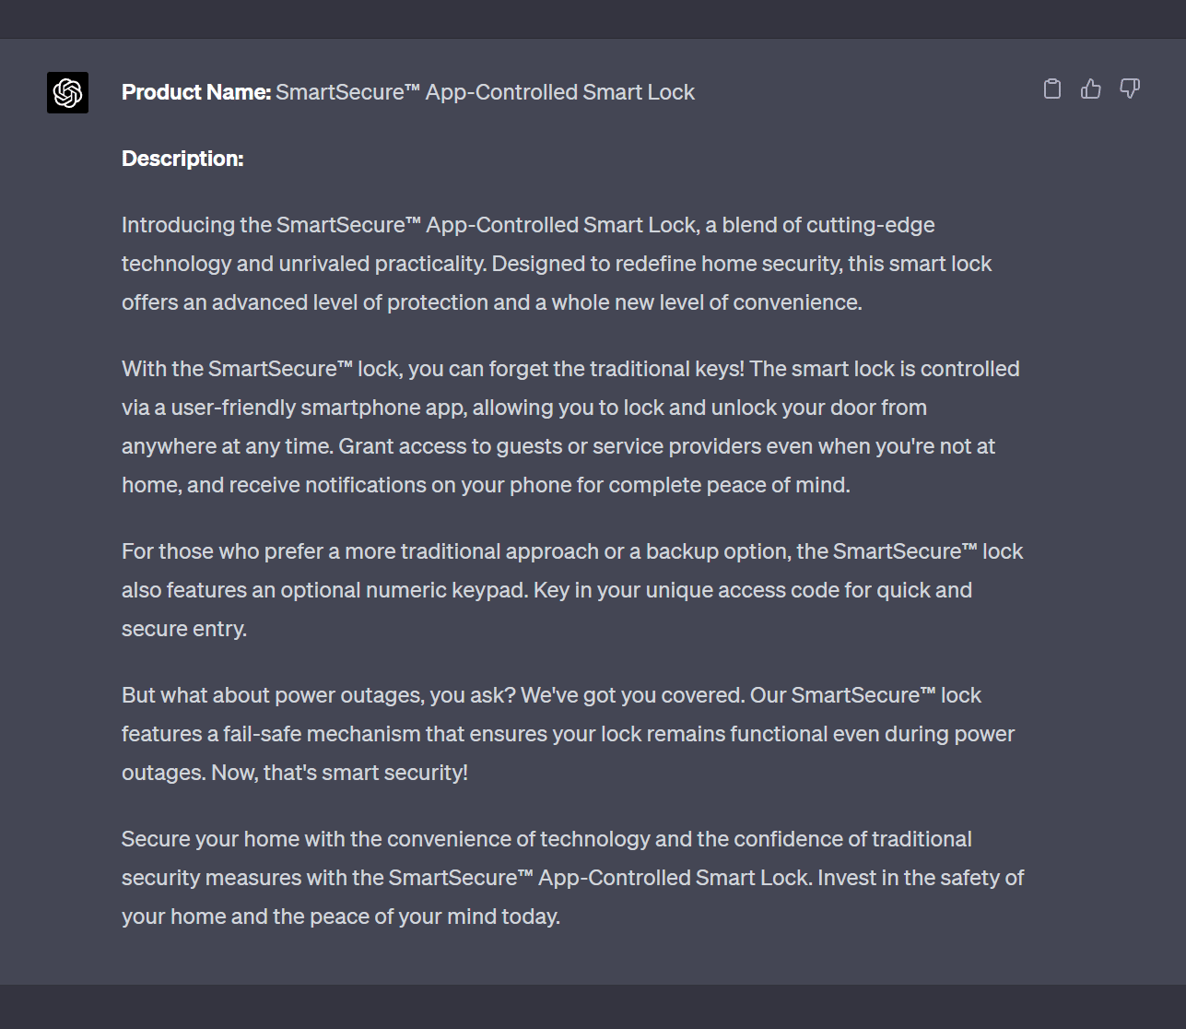1186x1029 pixels.
Task: Click the line starting "With the SmartSecure™ lock"
Action: (x=570, y=369)
